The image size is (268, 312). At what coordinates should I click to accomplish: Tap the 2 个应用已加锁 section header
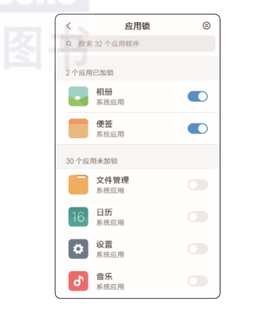(x=90, y=72)
